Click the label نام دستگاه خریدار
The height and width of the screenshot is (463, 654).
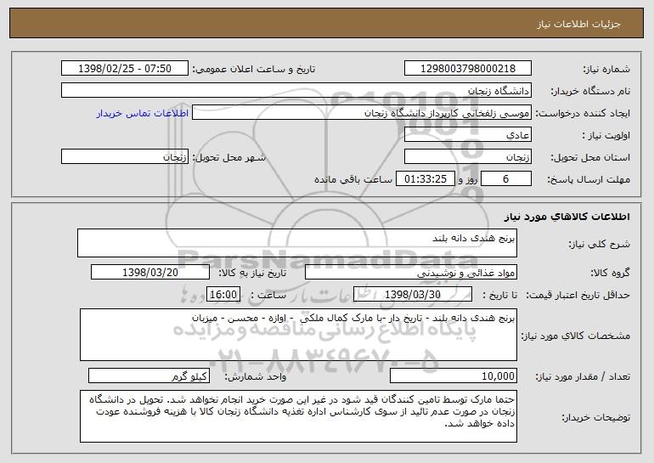click(590, 92)
